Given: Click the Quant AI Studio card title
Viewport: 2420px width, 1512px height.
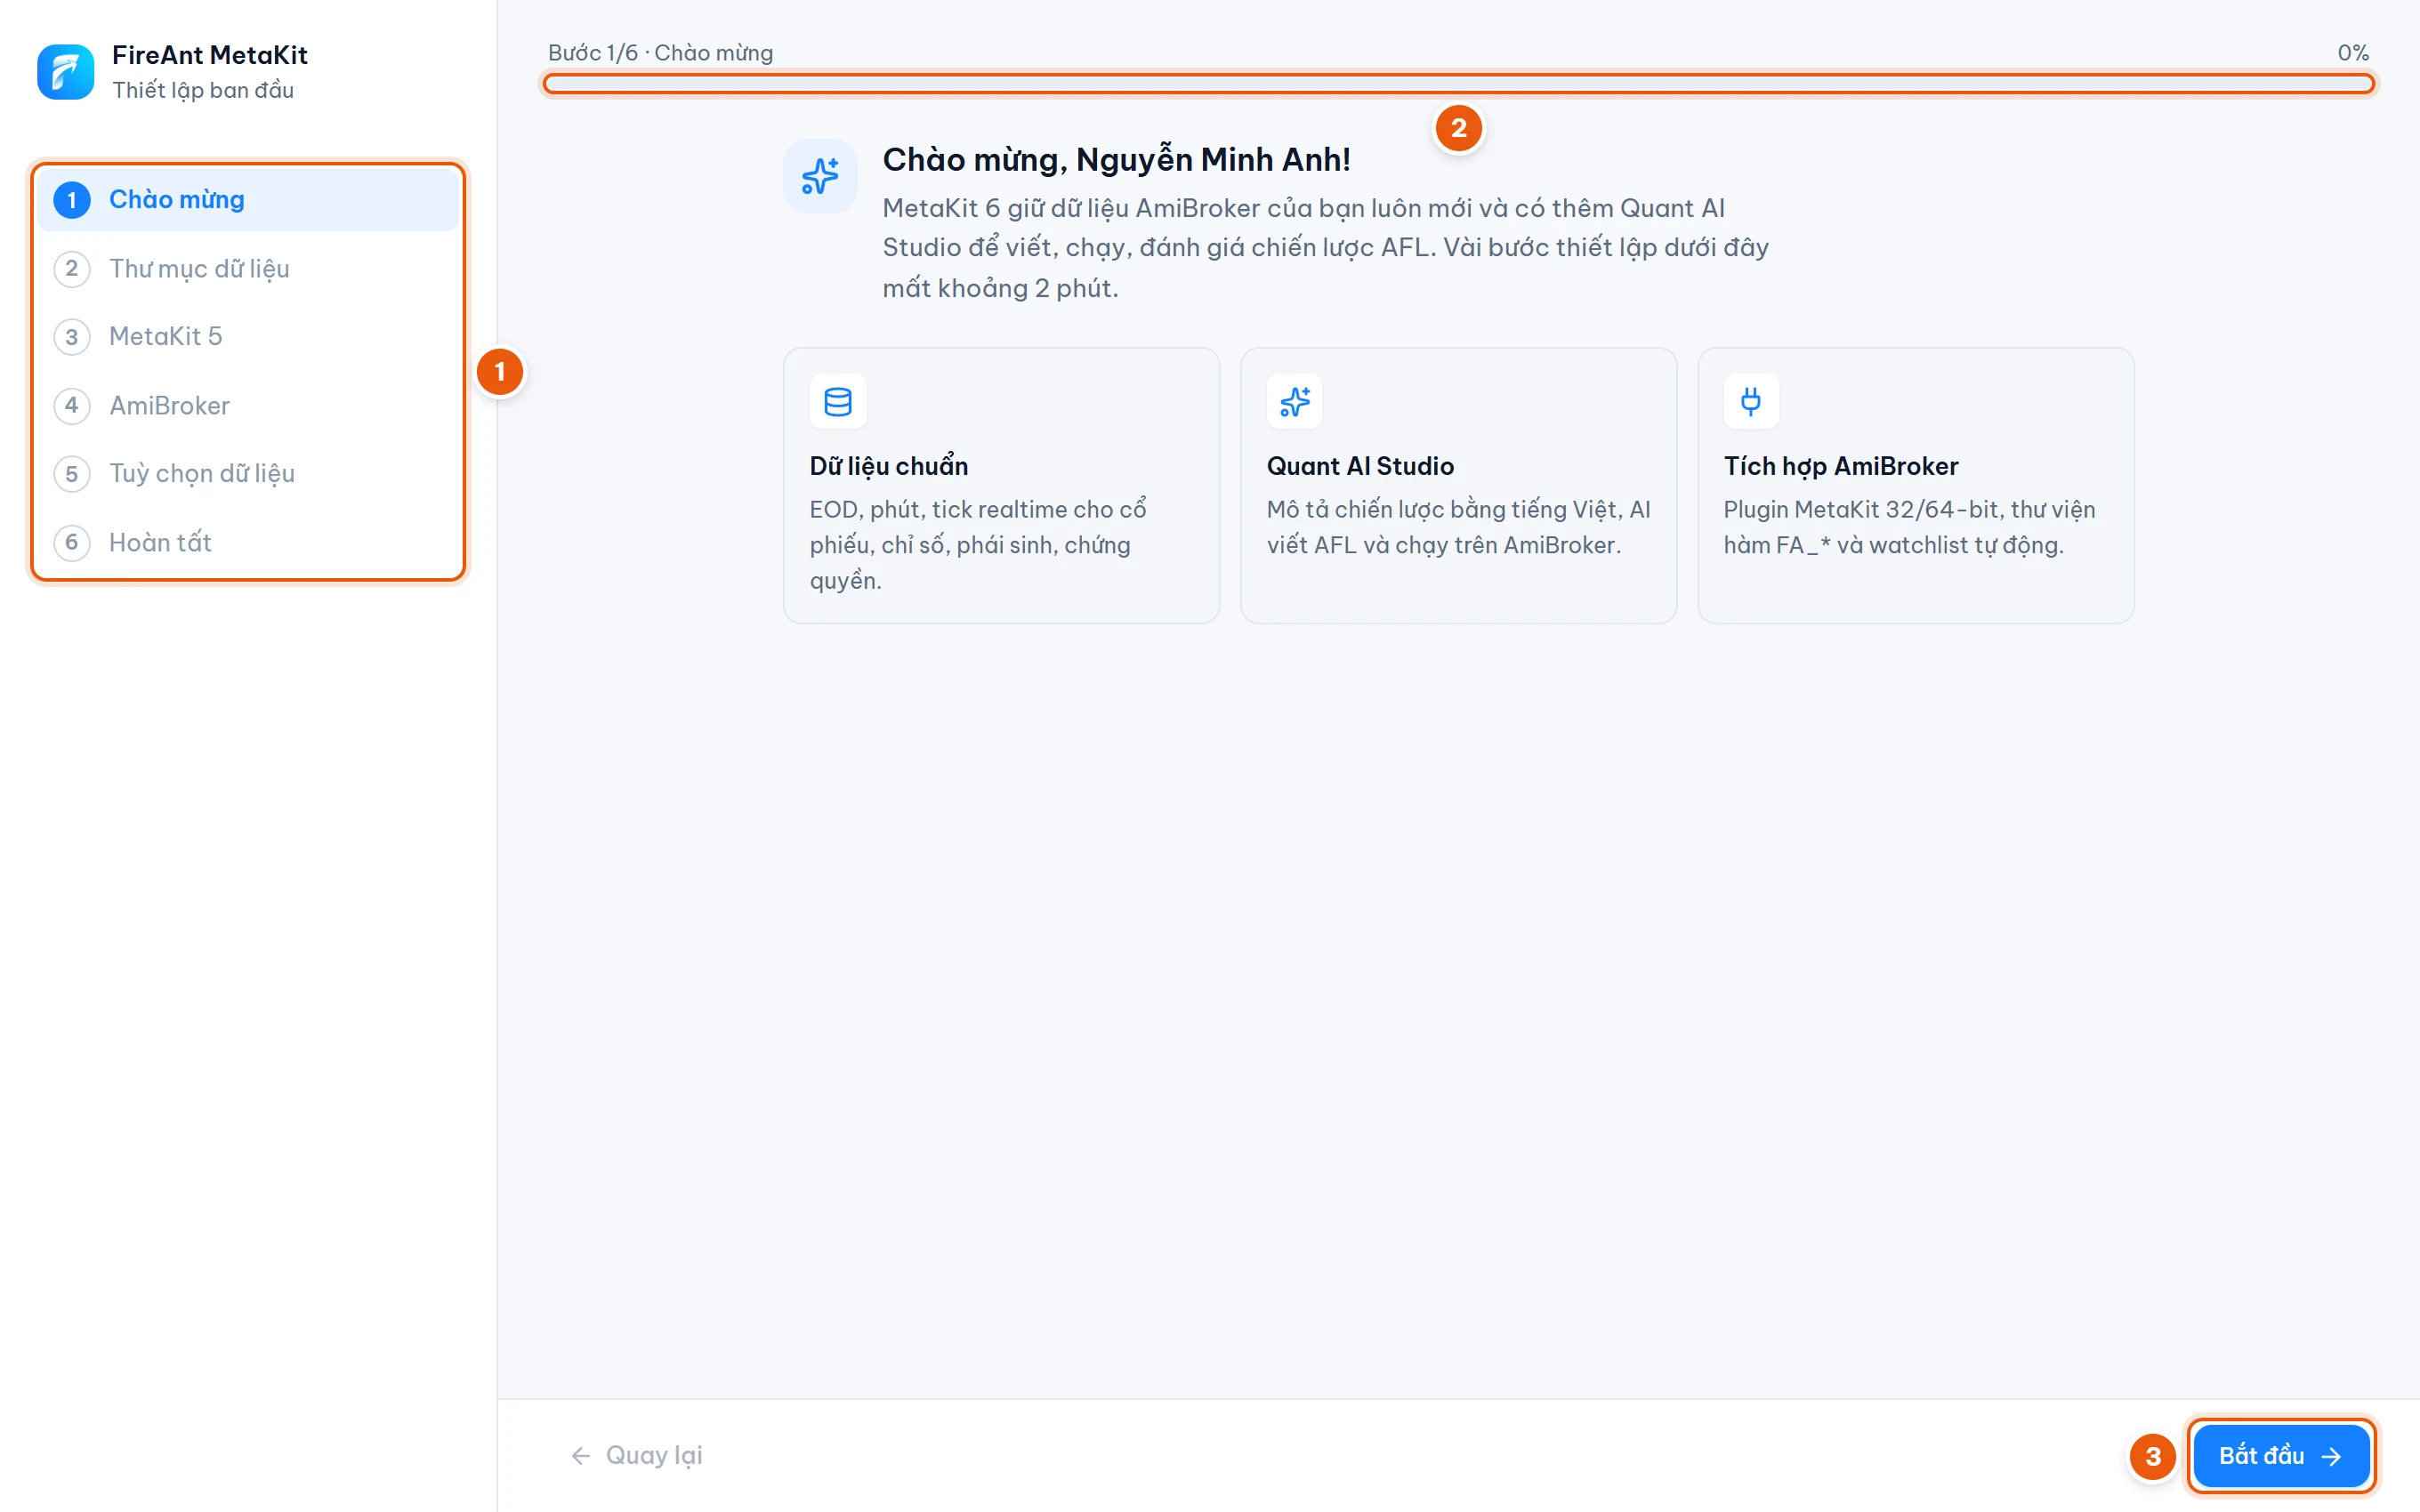Looking at the screenshot, I should [x=1360, y=466].
